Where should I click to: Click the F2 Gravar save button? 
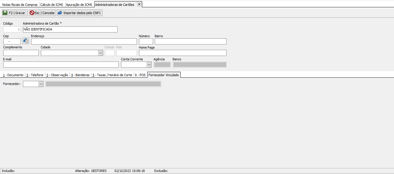coord(15,13)
